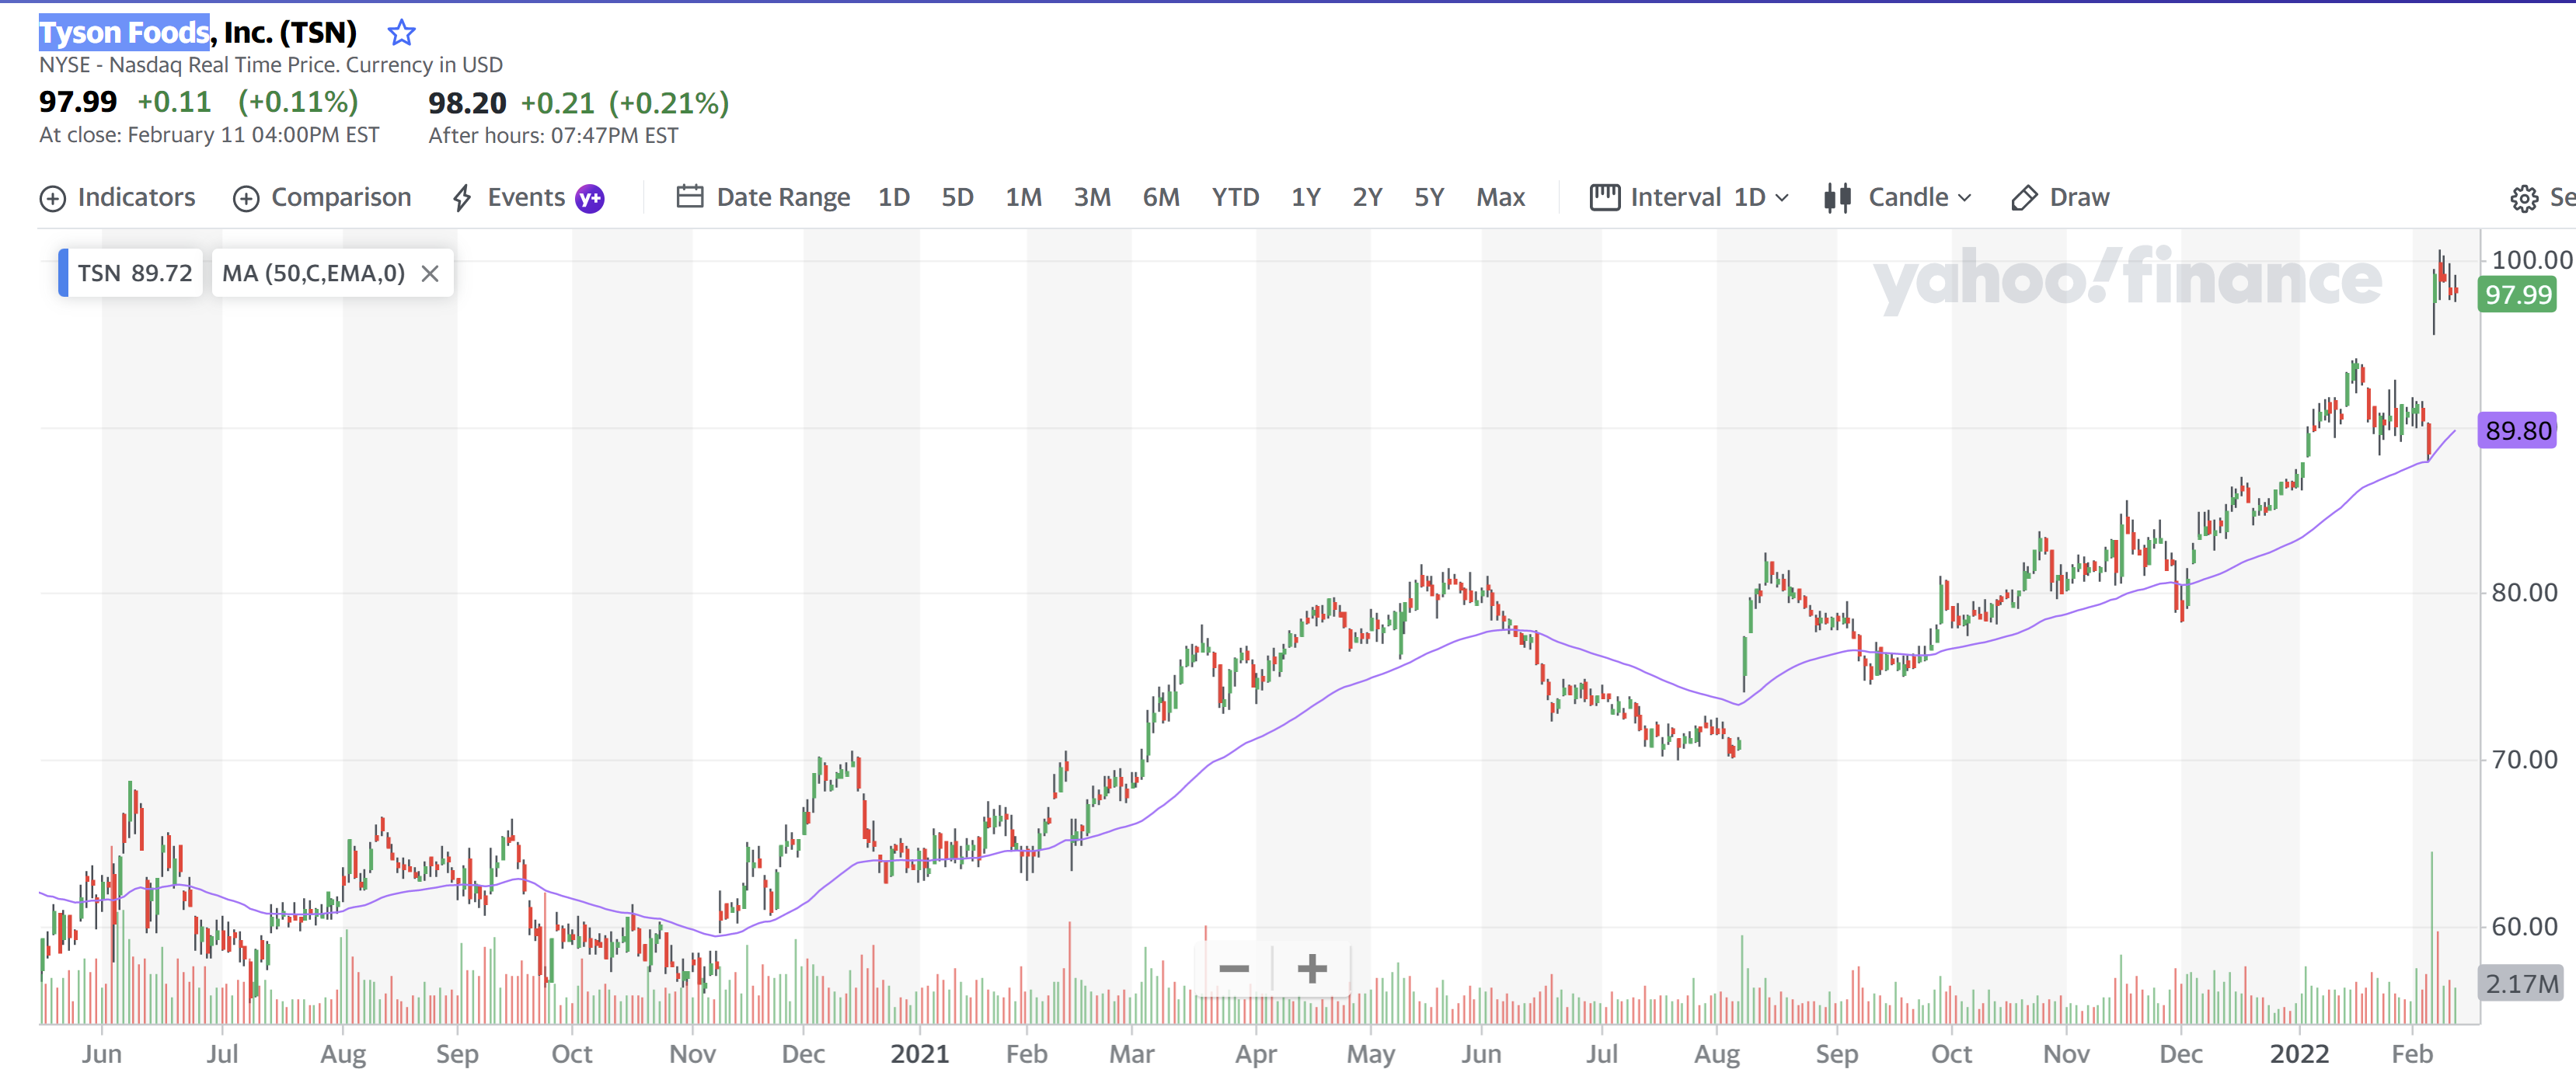Select the 5D date range
The image size is (2576, 1090).
957,197
